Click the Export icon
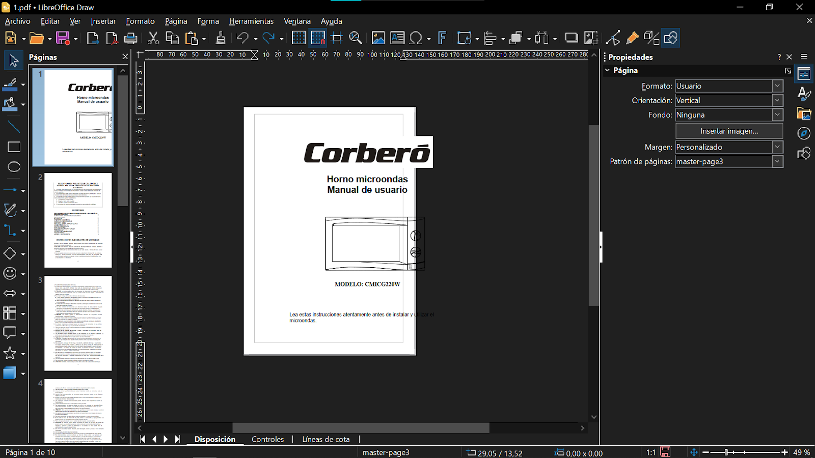 pos(93,38)
